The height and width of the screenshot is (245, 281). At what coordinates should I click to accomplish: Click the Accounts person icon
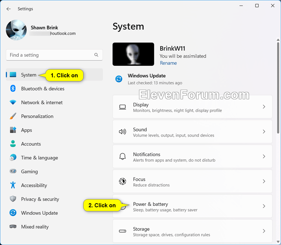coord(13,144)
